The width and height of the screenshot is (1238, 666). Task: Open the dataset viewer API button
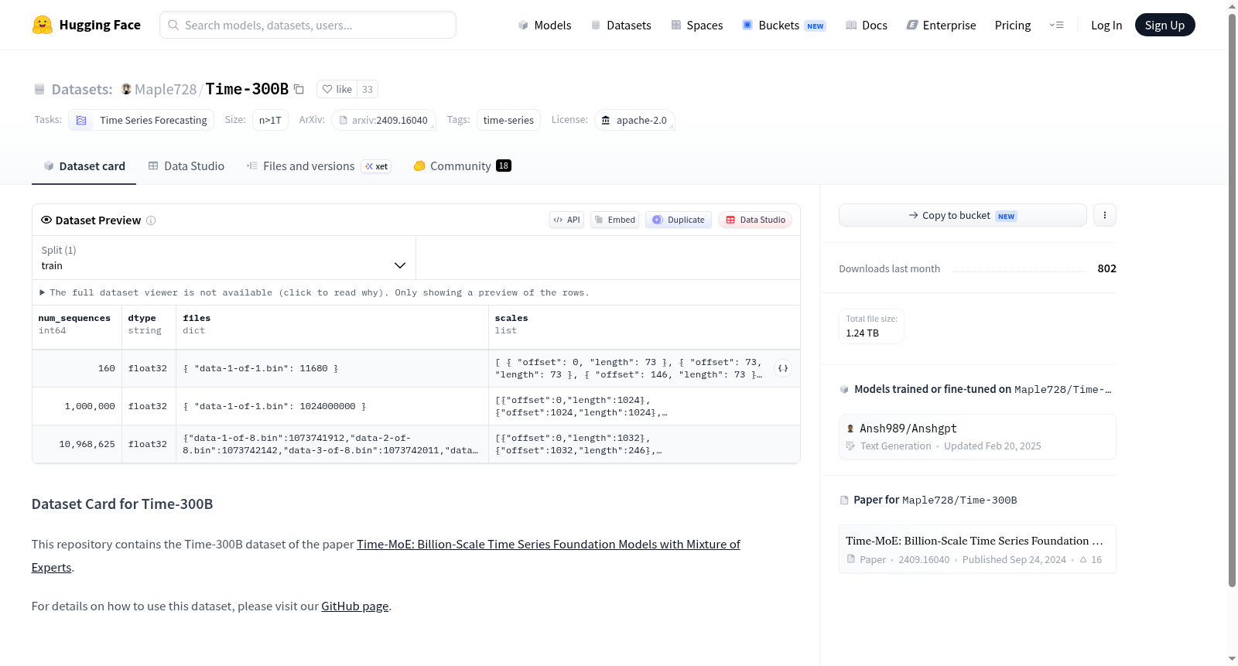click(566, 220)
